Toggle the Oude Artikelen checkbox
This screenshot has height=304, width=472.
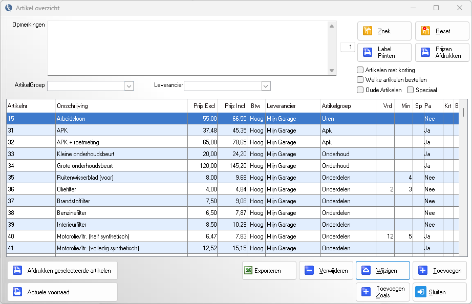360,90
